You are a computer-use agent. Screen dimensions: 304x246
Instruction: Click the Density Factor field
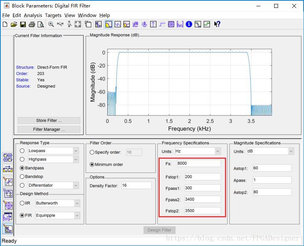coord(136,185)
